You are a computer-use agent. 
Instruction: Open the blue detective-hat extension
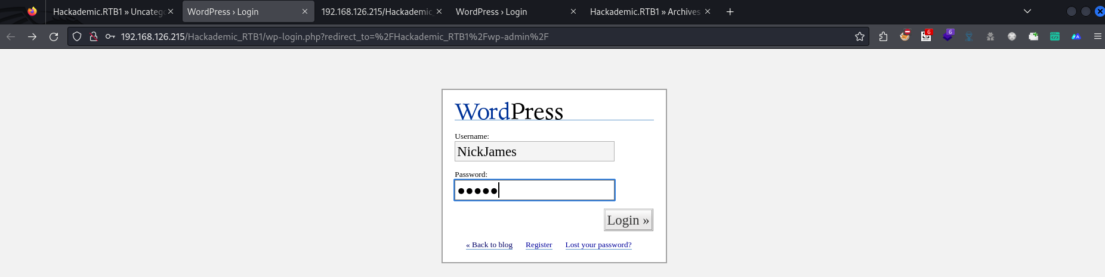click(x=969, y=36)
